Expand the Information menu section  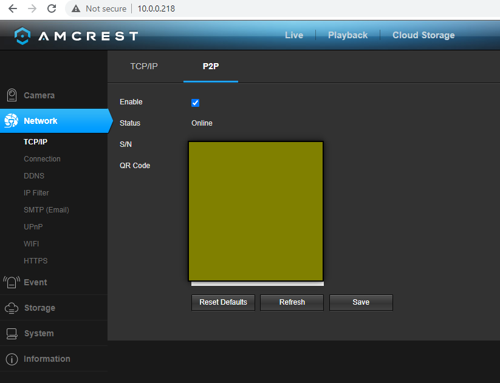(x=53, y=359)
